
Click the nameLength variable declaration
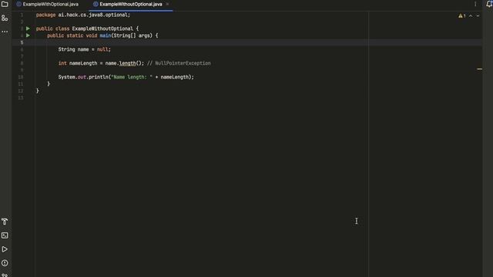pyautogui.click(x=83, y=63)
